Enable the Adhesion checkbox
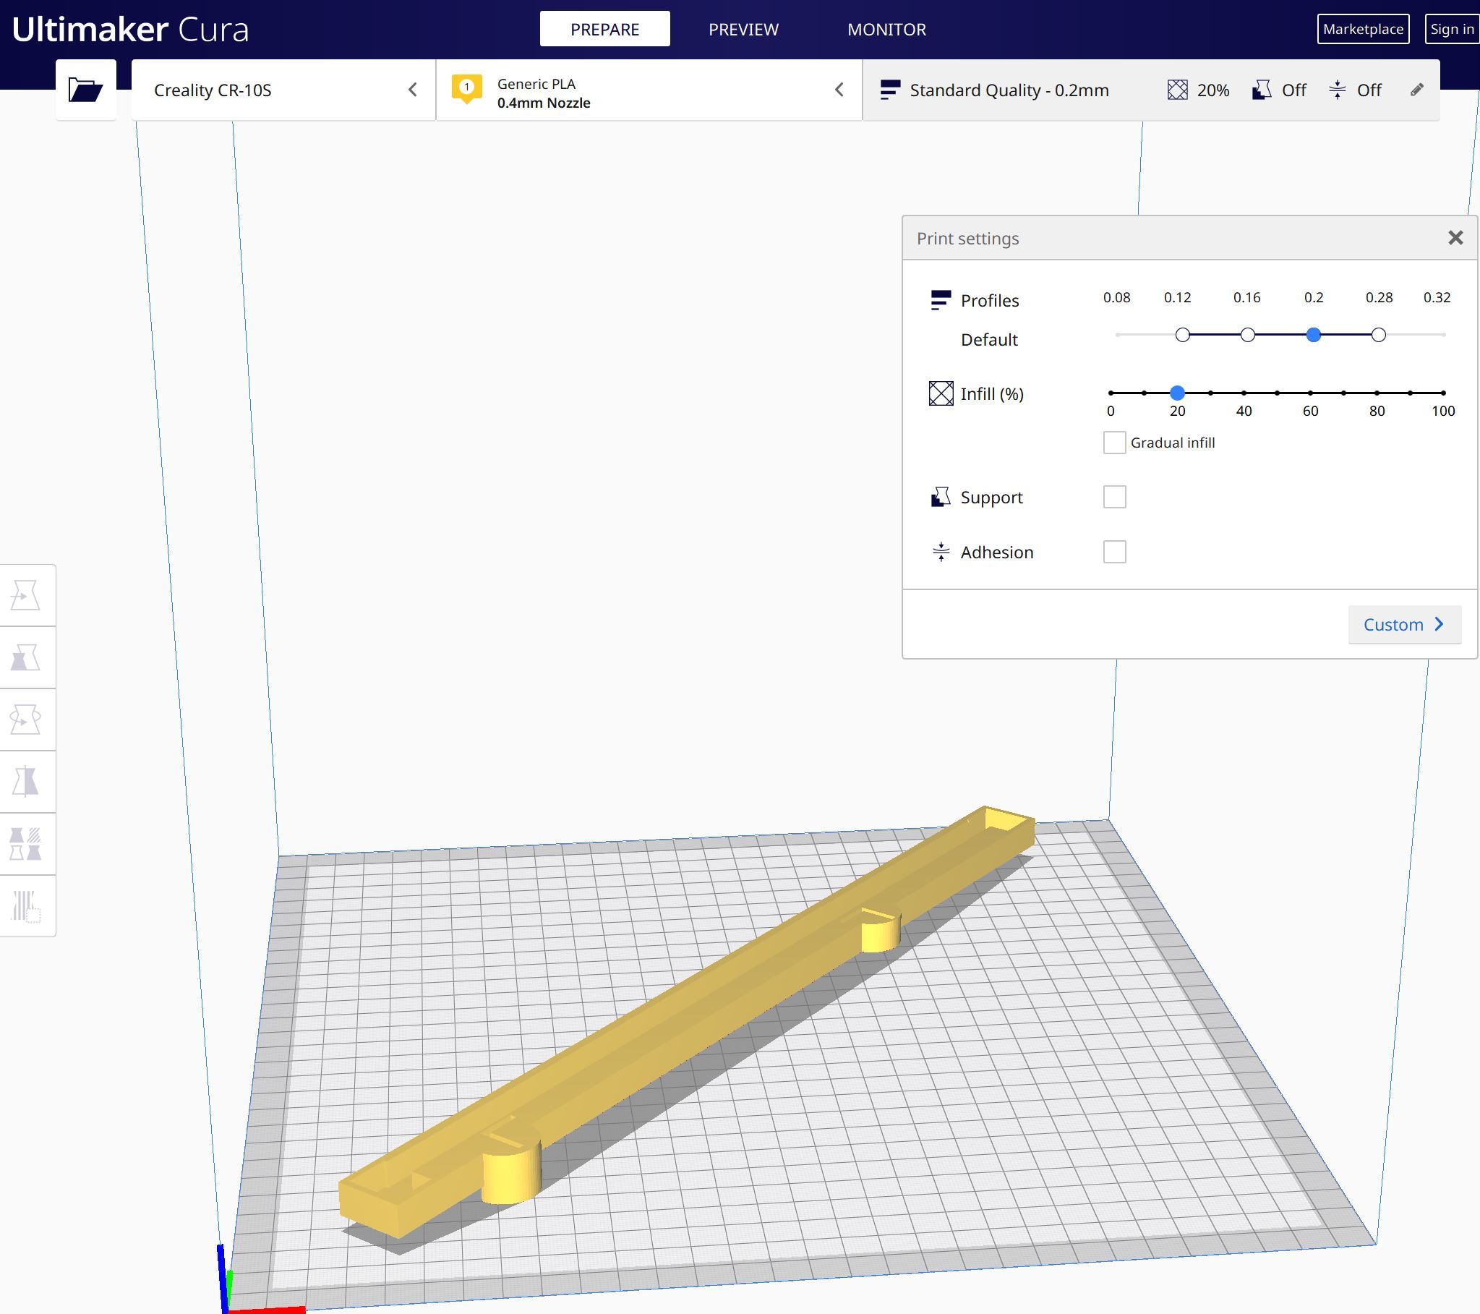This screenshot has height=1314, width=1480. [1115, 550]
